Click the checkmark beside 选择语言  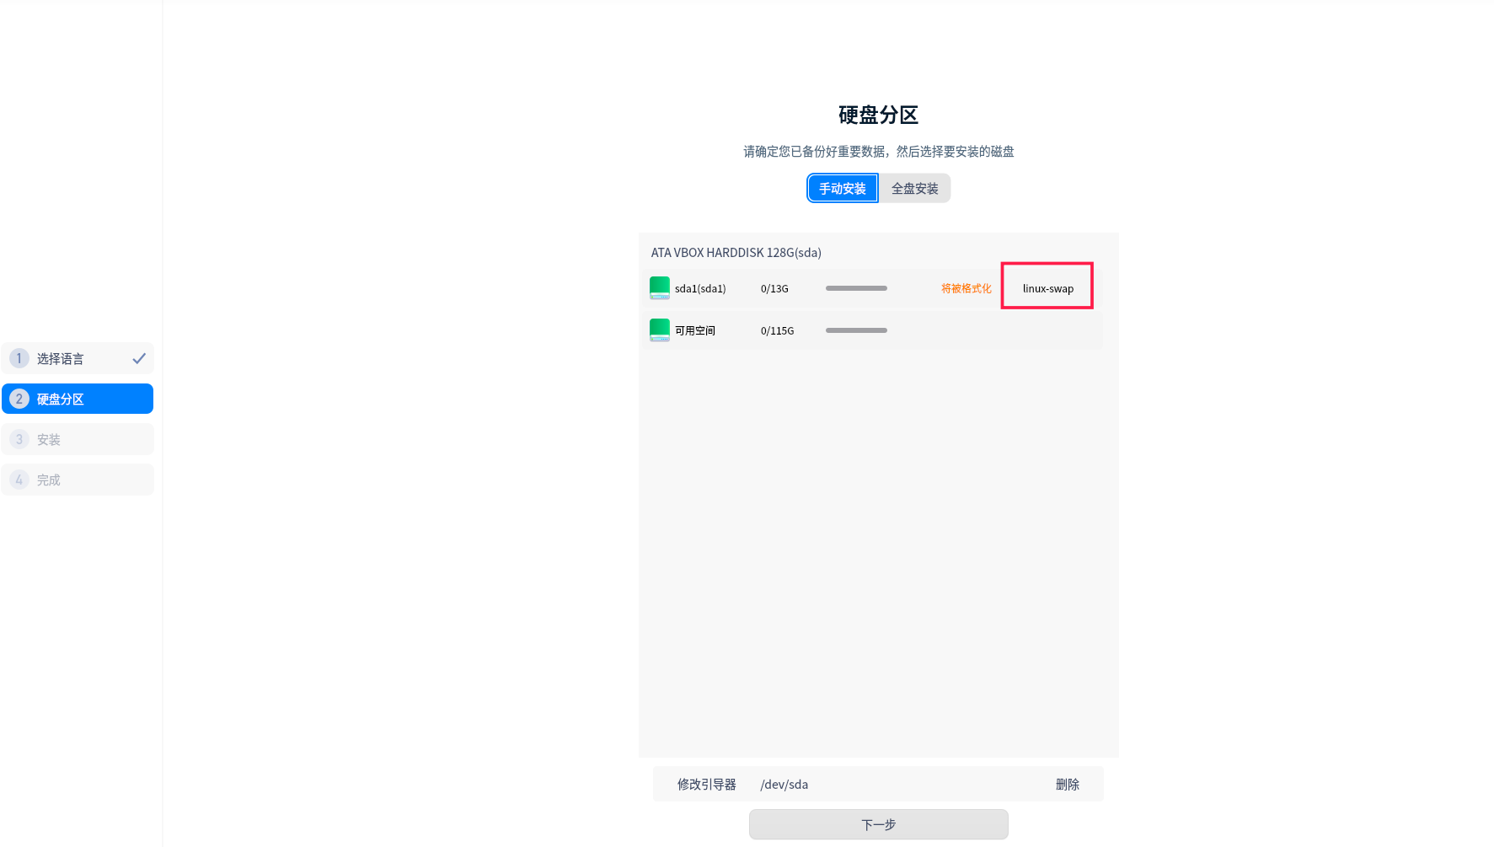(139, 358)
